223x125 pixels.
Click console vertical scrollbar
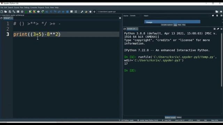click(x=222, y=59)
